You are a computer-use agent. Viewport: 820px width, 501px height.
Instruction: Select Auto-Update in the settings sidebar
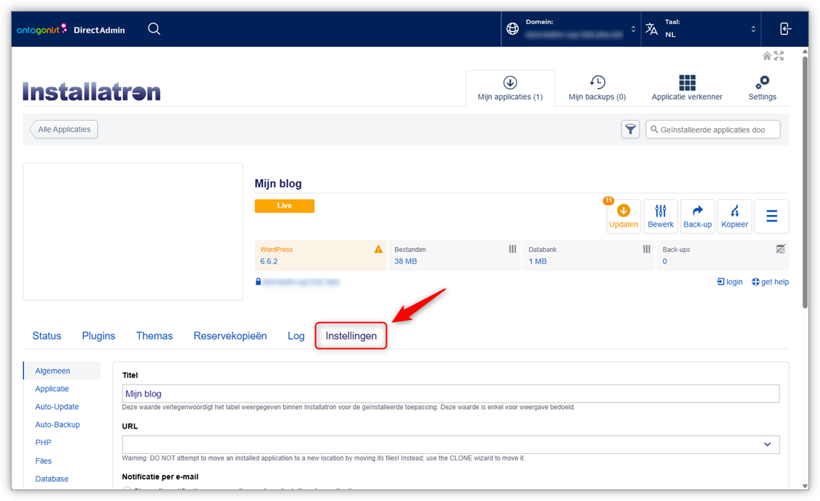coord(57,407)
